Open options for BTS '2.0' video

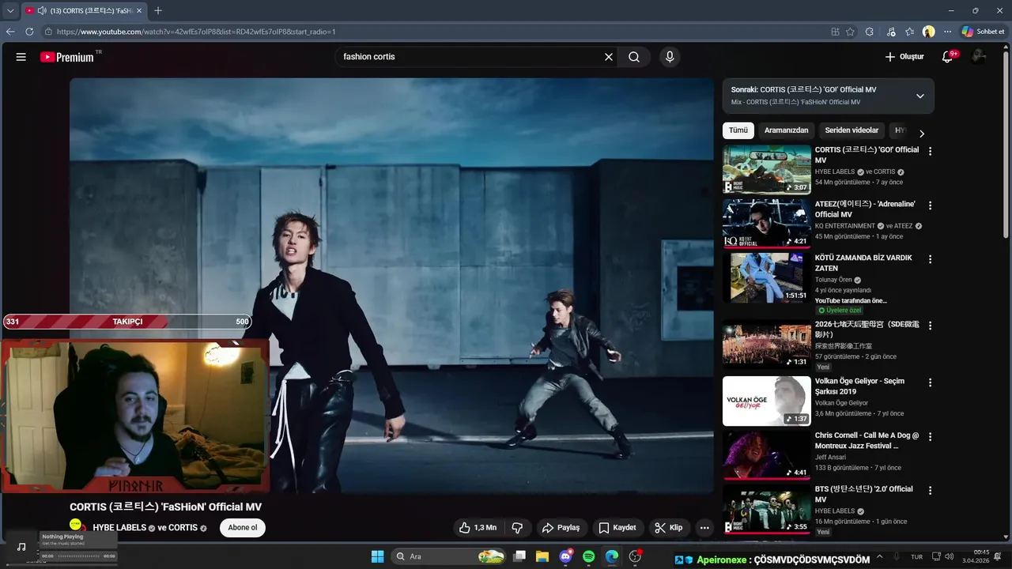click(x=930, y=491)
